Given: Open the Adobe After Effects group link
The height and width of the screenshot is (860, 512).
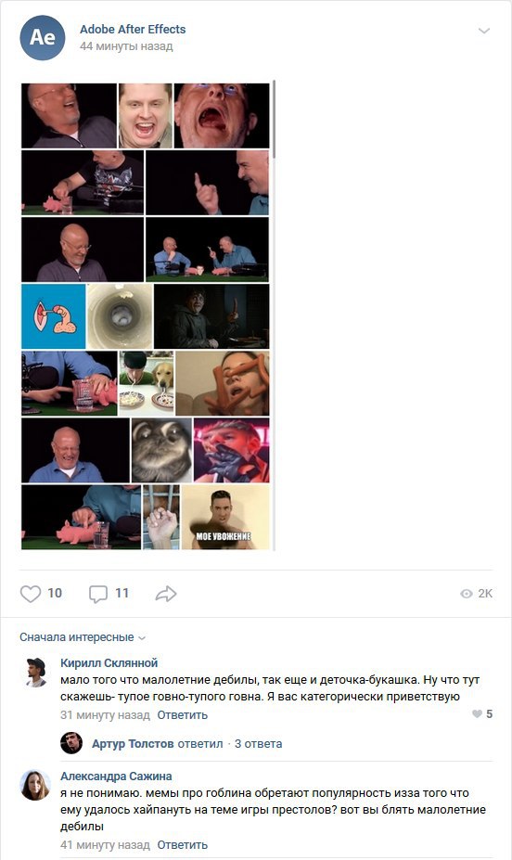Looking at the screenshot, I should (x=133, y=29).
